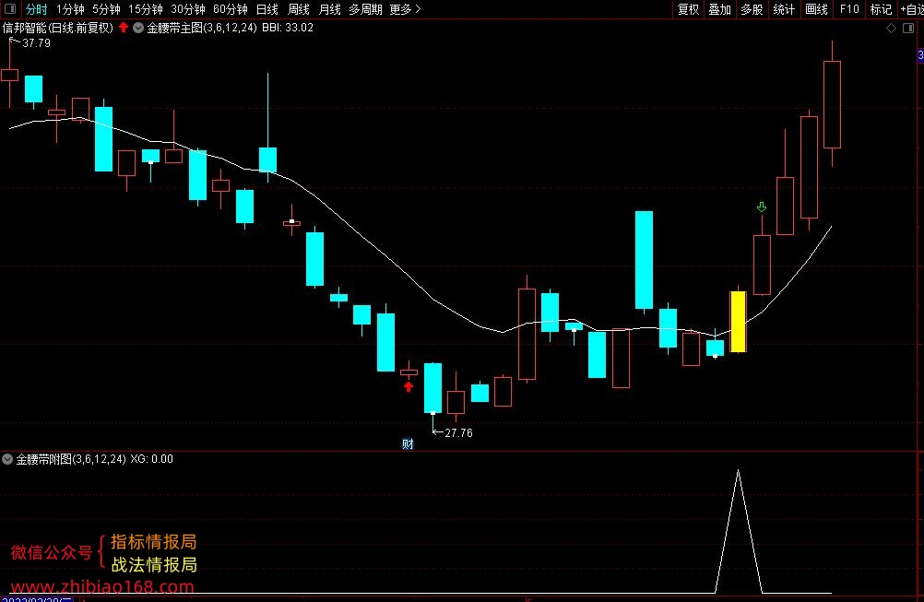Switch to 周线 weekly chart
The image size is (924, 602).
click(298, 9)
